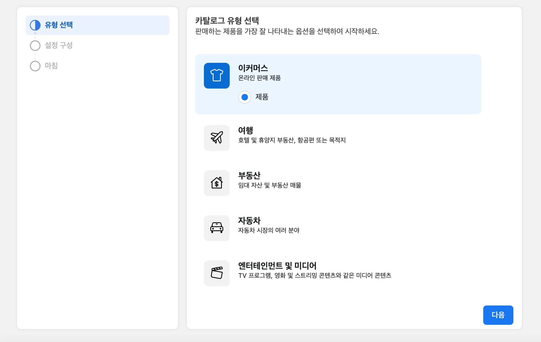Click the 제품 radio label text
Screen dimensions: 541x342
click(x=262, y=97)
